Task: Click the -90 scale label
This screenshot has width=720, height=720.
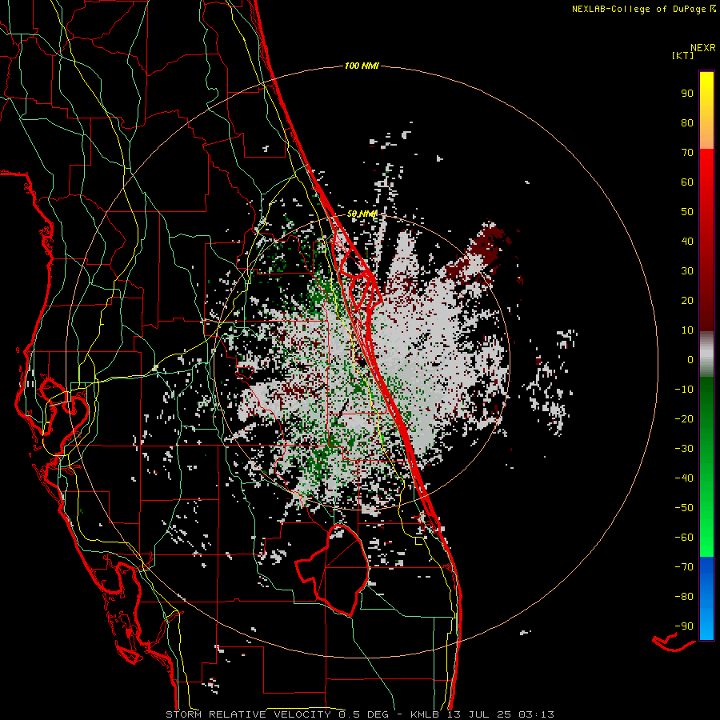Action: click(684, 626)
